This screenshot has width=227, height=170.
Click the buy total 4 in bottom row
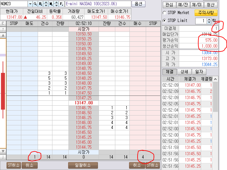click(x=143, y=157)
